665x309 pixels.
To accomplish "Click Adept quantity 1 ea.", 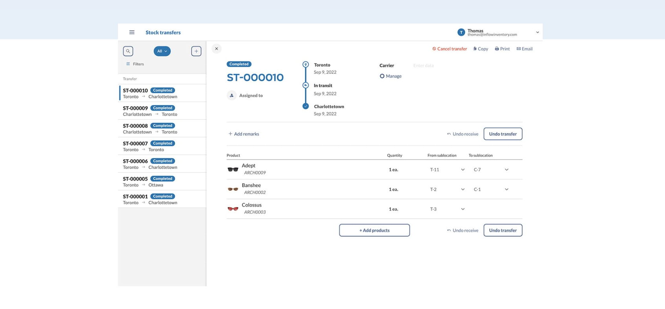I will coord(394,170).
